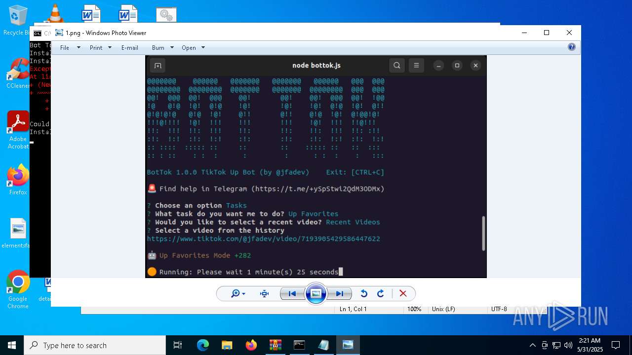Open Firefox desktop shortcut
Image resolution: width=632 pixels, height=355 pixels.
[18, 179]
